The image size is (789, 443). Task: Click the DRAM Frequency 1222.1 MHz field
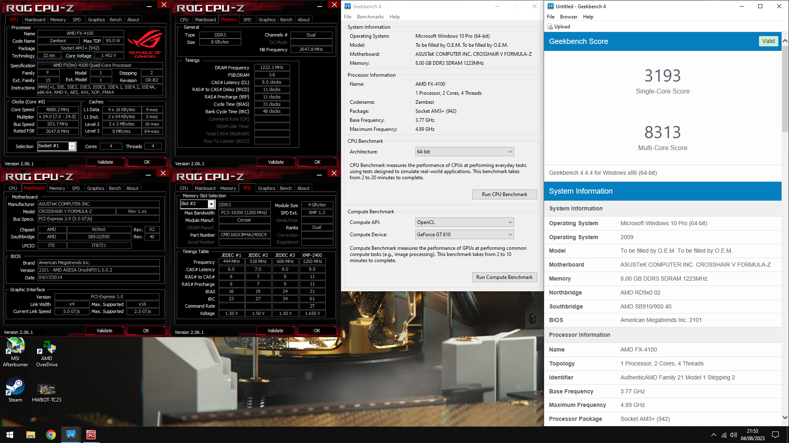pos(272,67)
